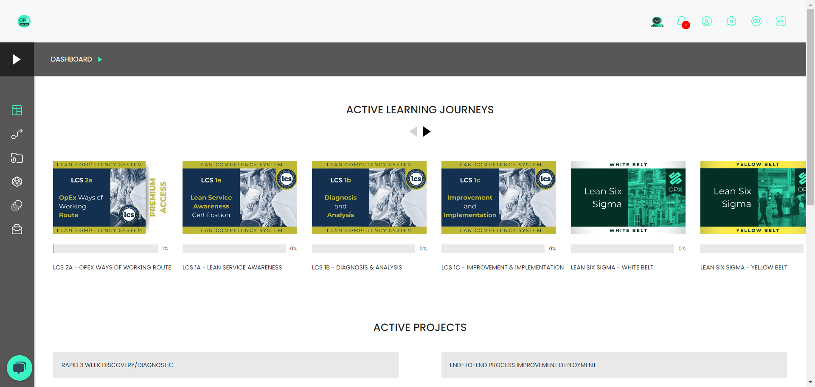Screen dimensions: 815x387
Task: Click the 1% progress value for LCS 2A
Action: (x=165, y=249)
